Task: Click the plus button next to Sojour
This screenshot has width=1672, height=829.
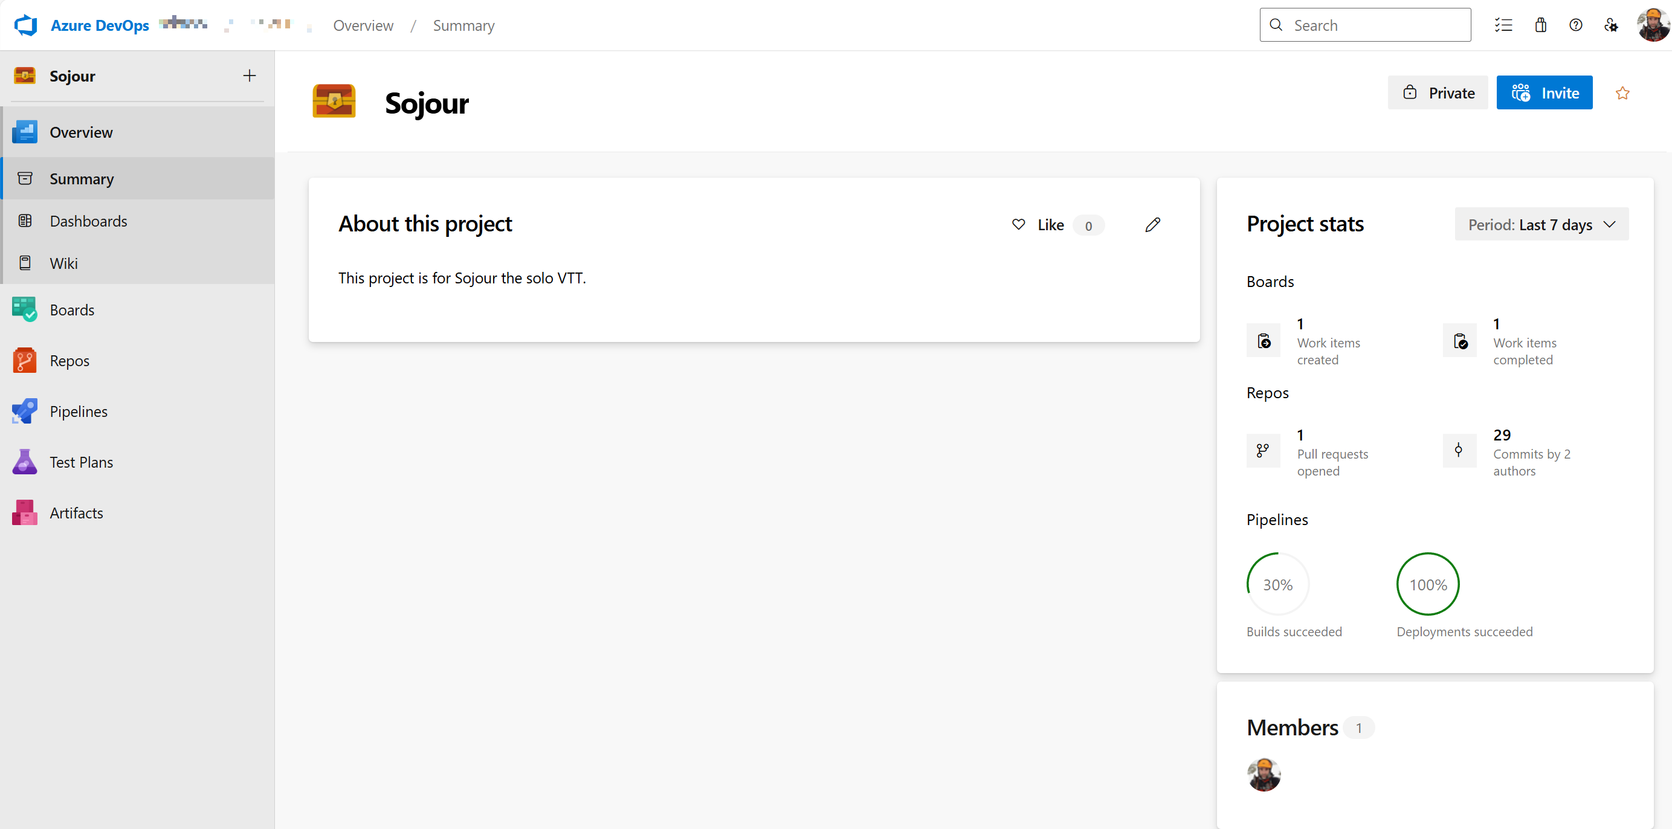Action: click(x=249, y=76)
